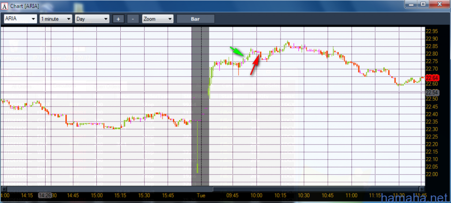
Task: Click the zoom out minus button
Action: tap(133, 19)
